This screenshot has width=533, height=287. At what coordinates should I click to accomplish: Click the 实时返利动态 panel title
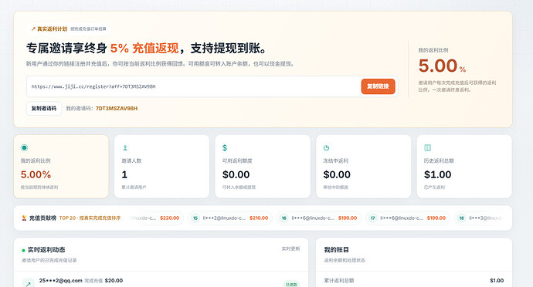coord(46,250)
